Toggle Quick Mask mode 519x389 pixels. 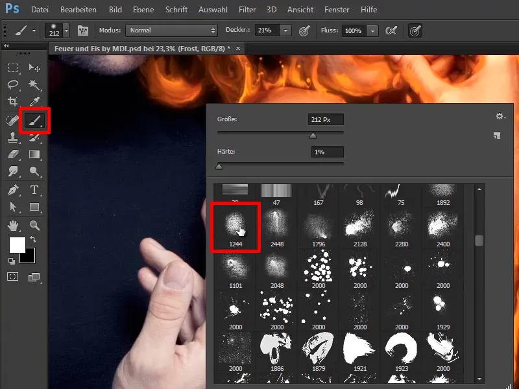13,277
